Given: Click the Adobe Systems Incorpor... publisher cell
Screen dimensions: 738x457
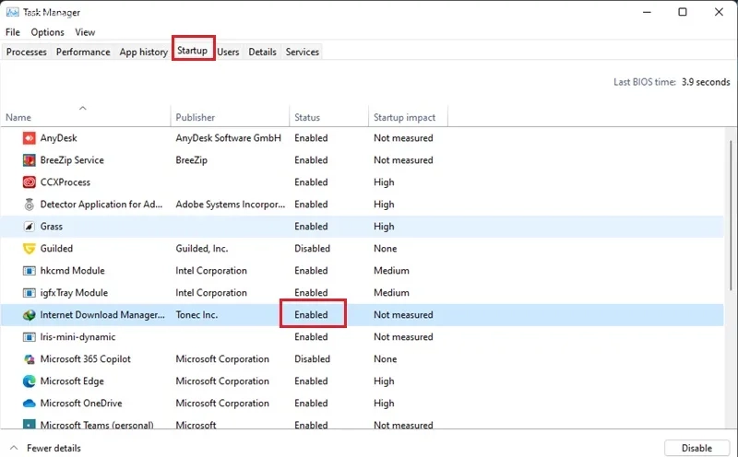Looking at the screenshot, I should (x=230, y=205).
